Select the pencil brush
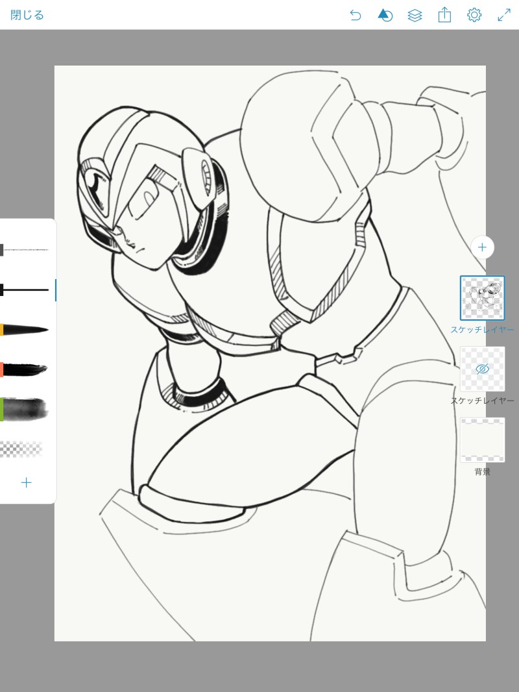 click(x=24, y=250)
